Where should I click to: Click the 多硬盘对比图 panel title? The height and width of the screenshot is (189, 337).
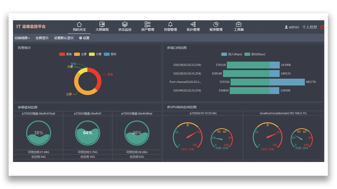[x=27, y=107]
